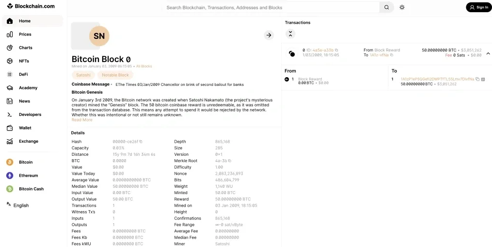The width and height of the screenshot is (492, 247).
Task: Click the Wallet icon
Action: click(x=10, y=128)
